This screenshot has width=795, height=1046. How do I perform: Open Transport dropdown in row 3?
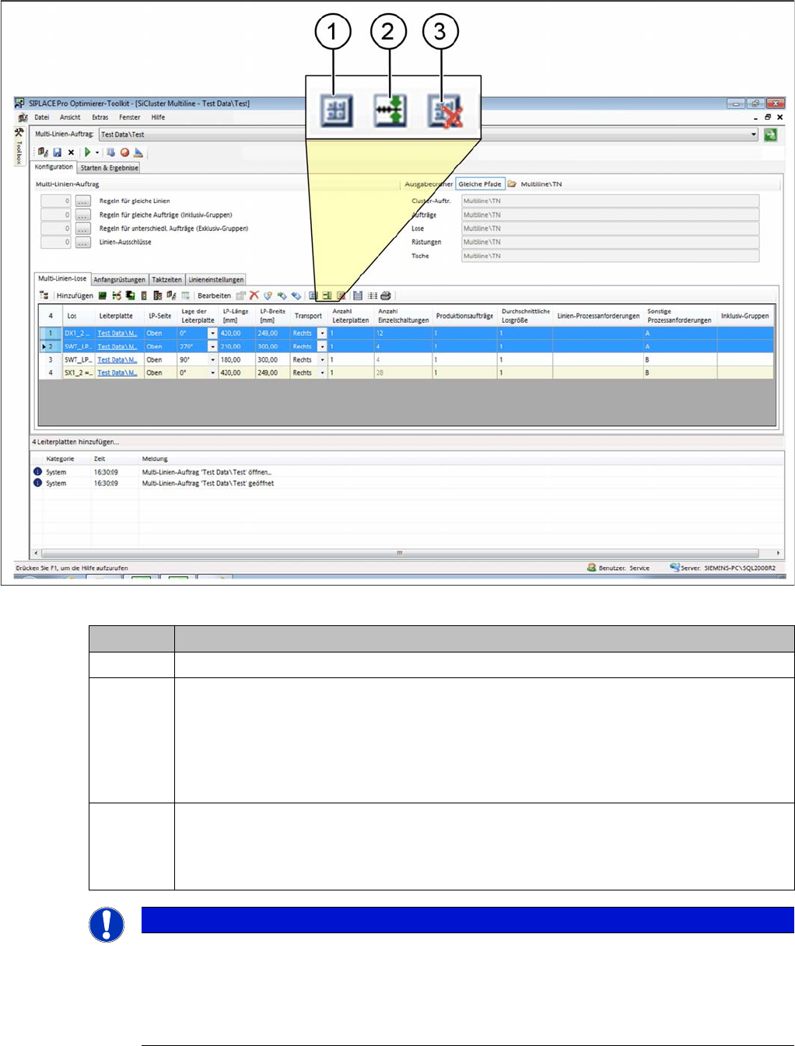pos(322,360)
